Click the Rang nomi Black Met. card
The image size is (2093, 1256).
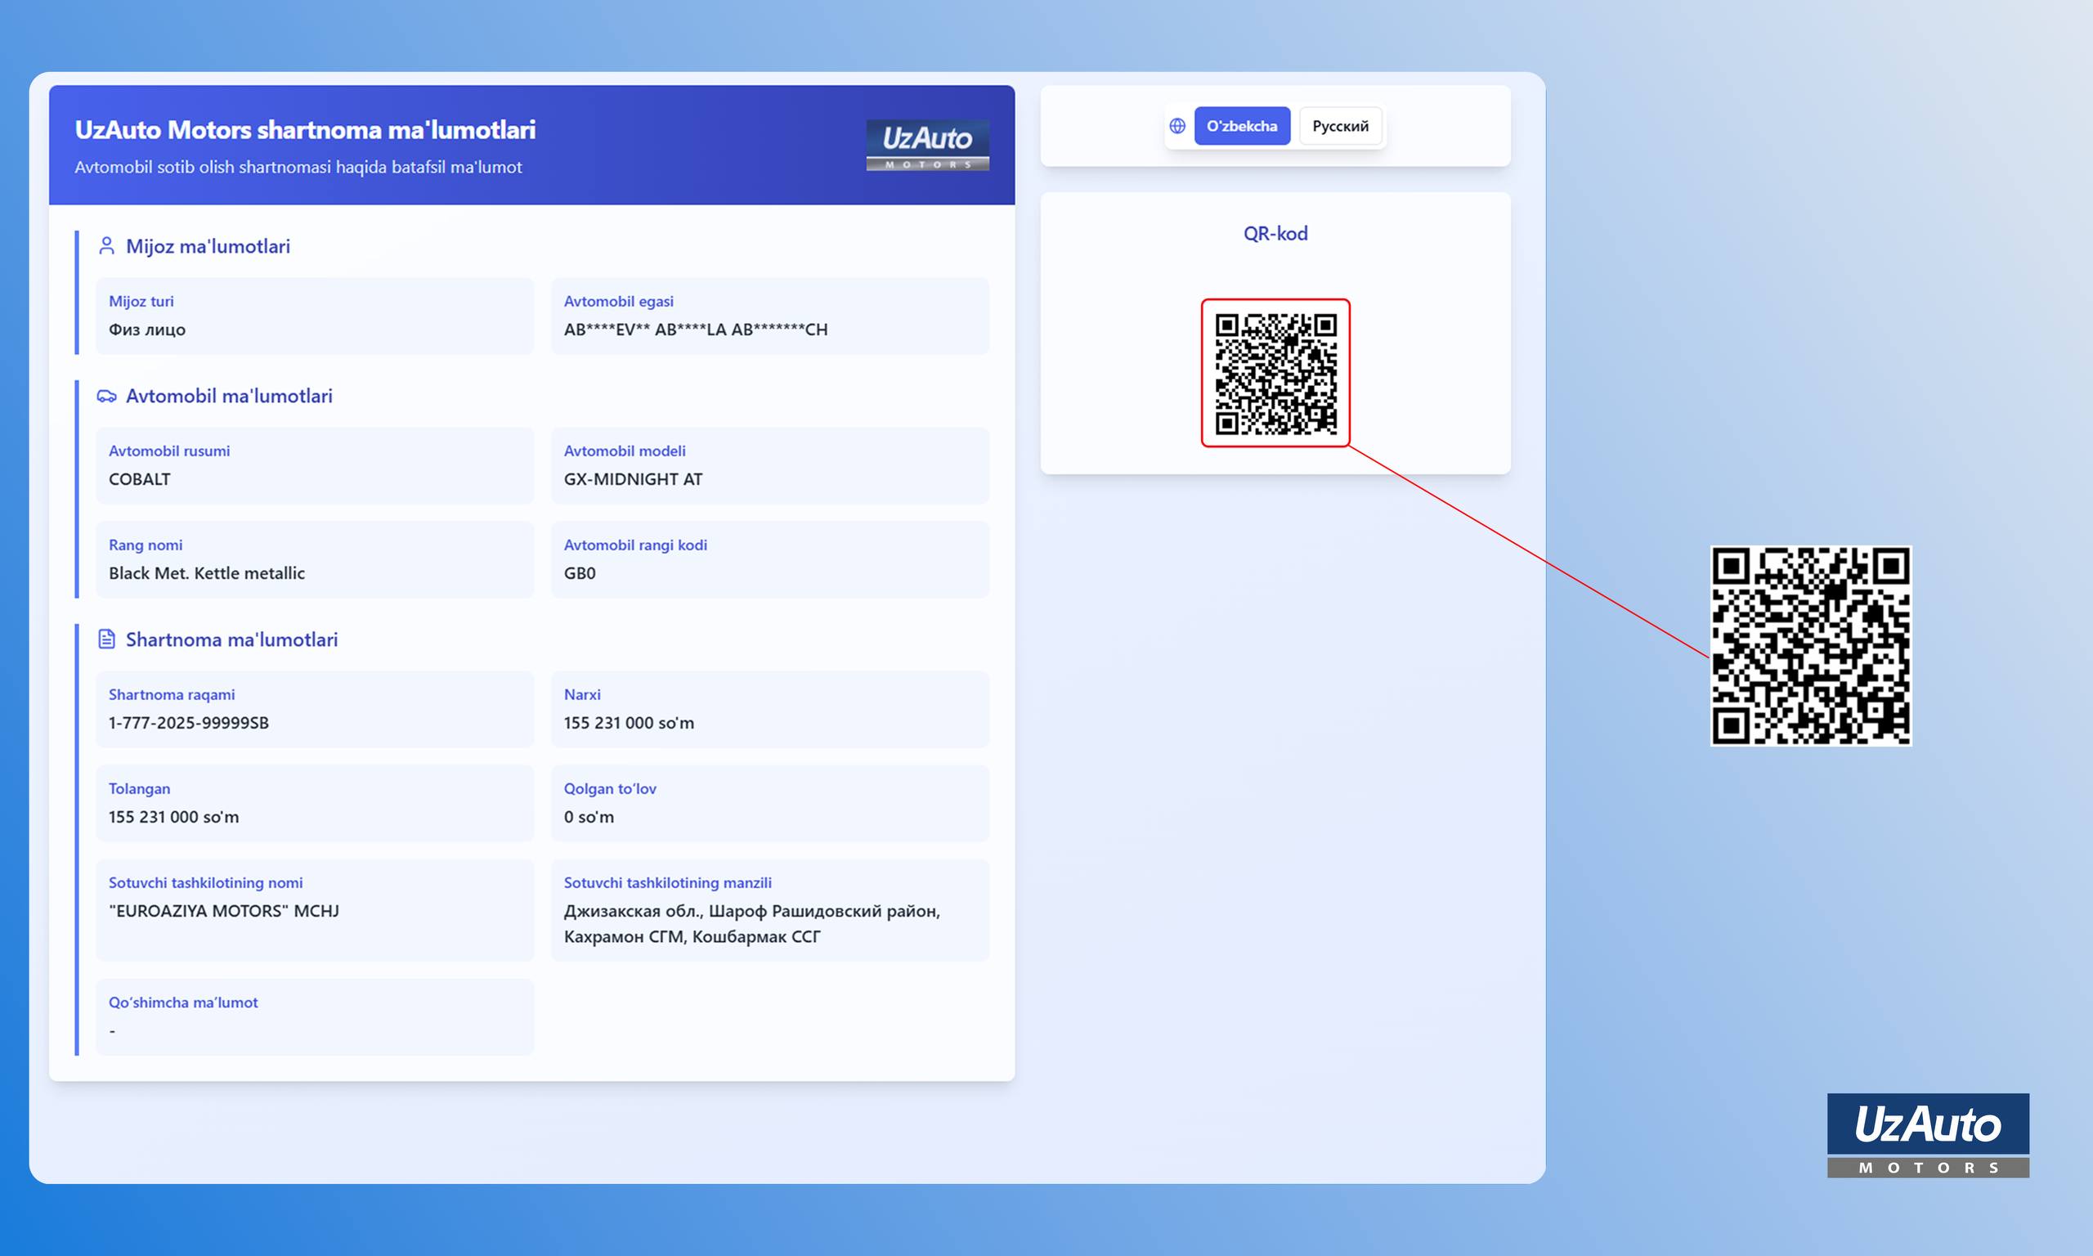(x=314, y=559)
